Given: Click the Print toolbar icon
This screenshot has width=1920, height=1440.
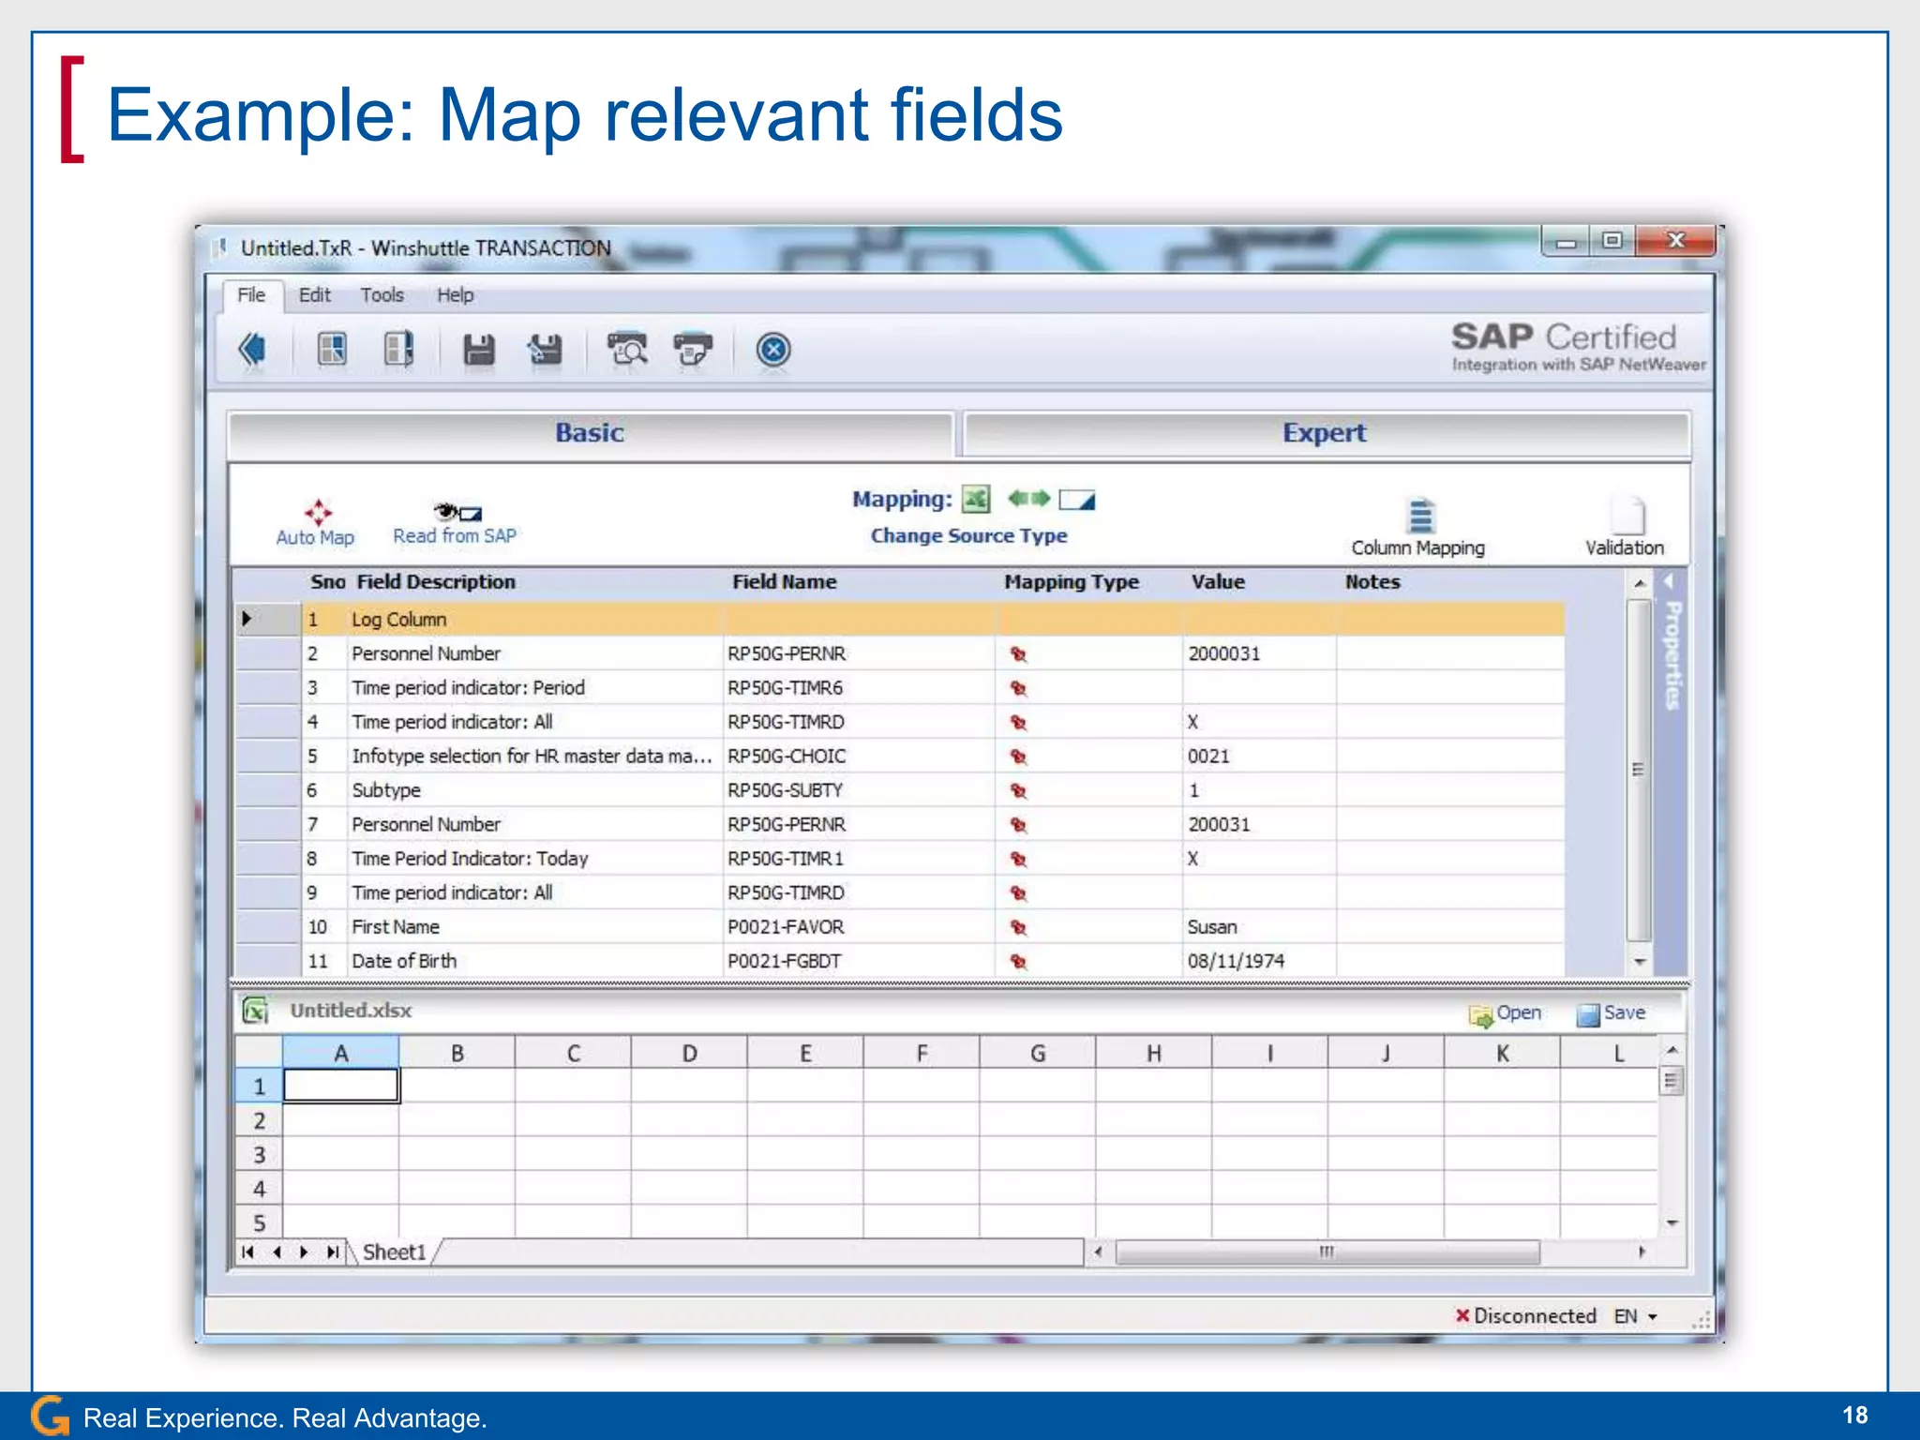Looking at the screenshot, I should (x=693, y=350).
